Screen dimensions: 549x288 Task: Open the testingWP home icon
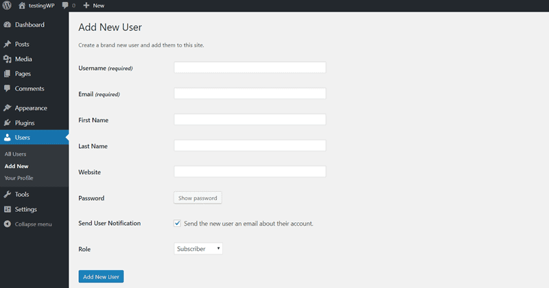[x=22, y=5]
